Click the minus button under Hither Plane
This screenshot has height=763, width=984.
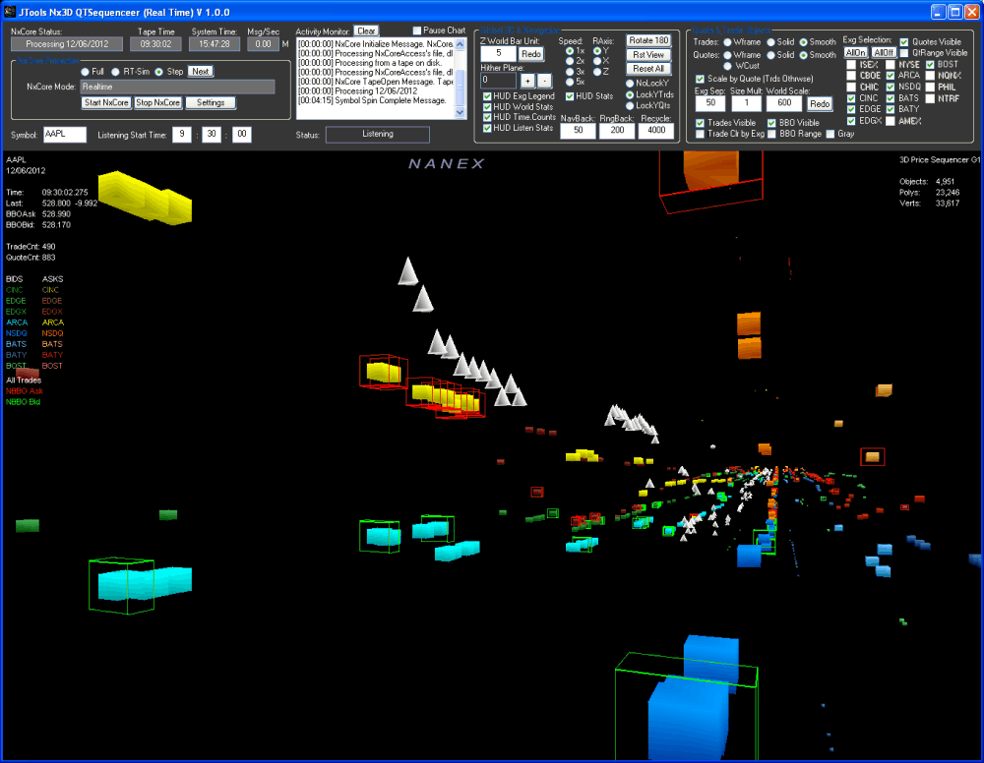click(545, 81)
